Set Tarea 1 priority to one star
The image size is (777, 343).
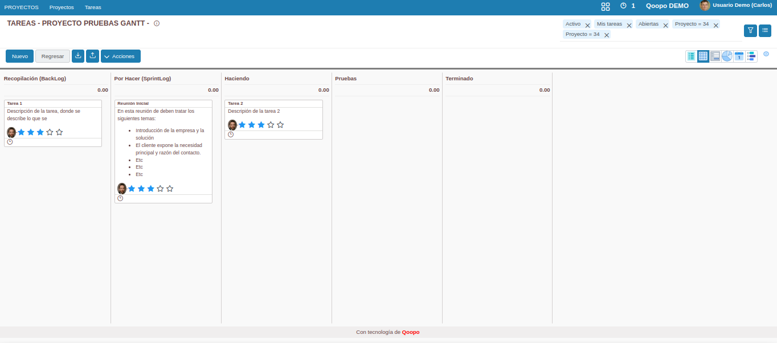(21, 132)
